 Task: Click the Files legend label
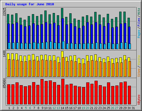(139, 22)
